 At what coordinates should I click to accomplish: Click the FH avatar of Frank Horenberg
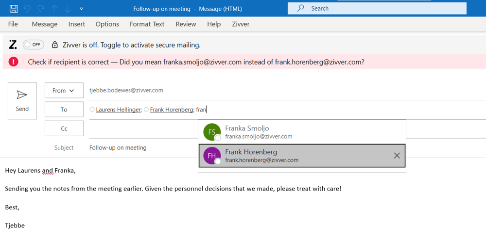(212, 156)
